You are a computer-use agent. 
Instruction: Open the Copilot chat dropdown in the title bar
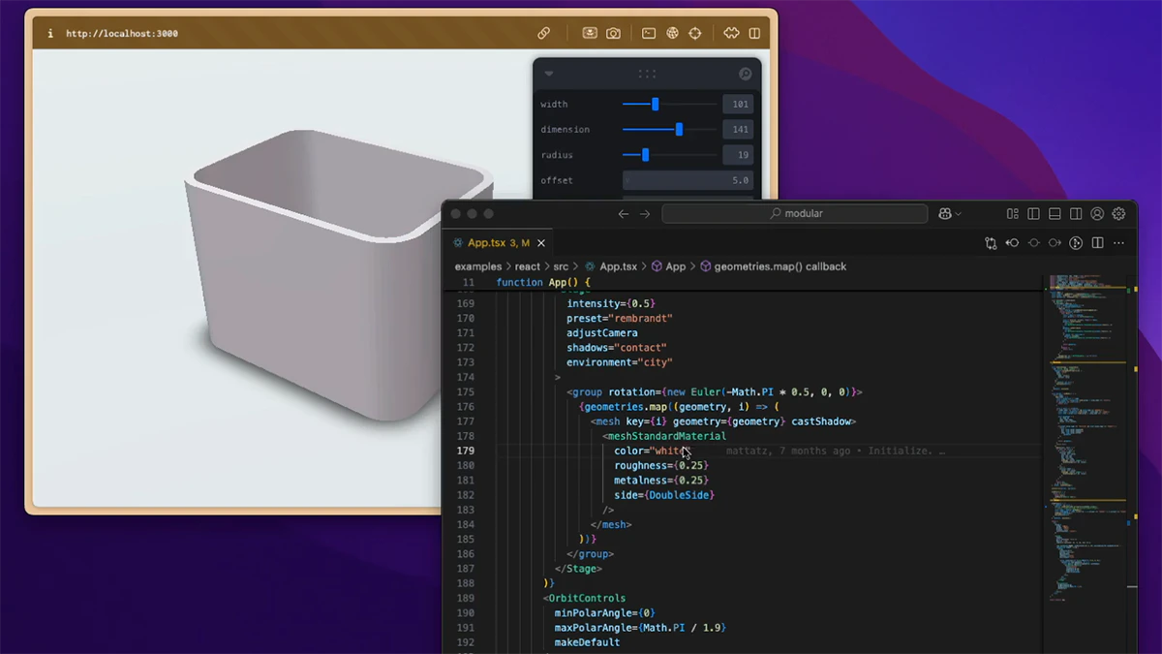[x=949, y=214]
